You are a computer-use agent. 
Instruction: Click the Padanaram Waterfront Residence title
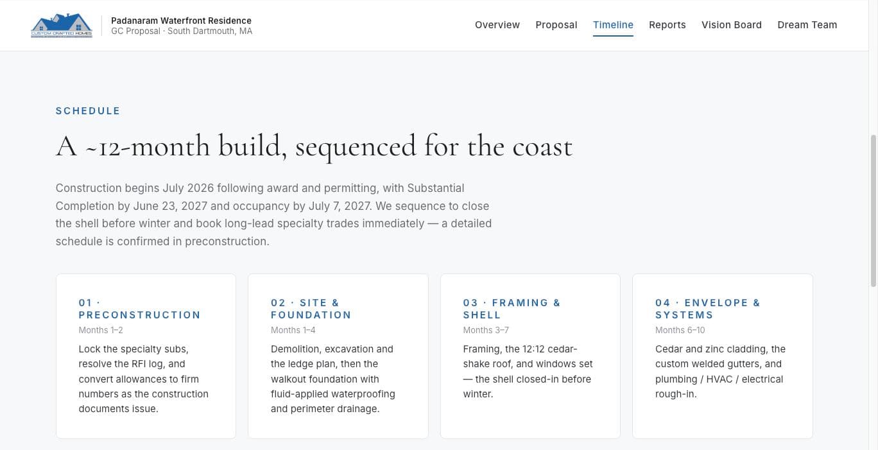181,21
